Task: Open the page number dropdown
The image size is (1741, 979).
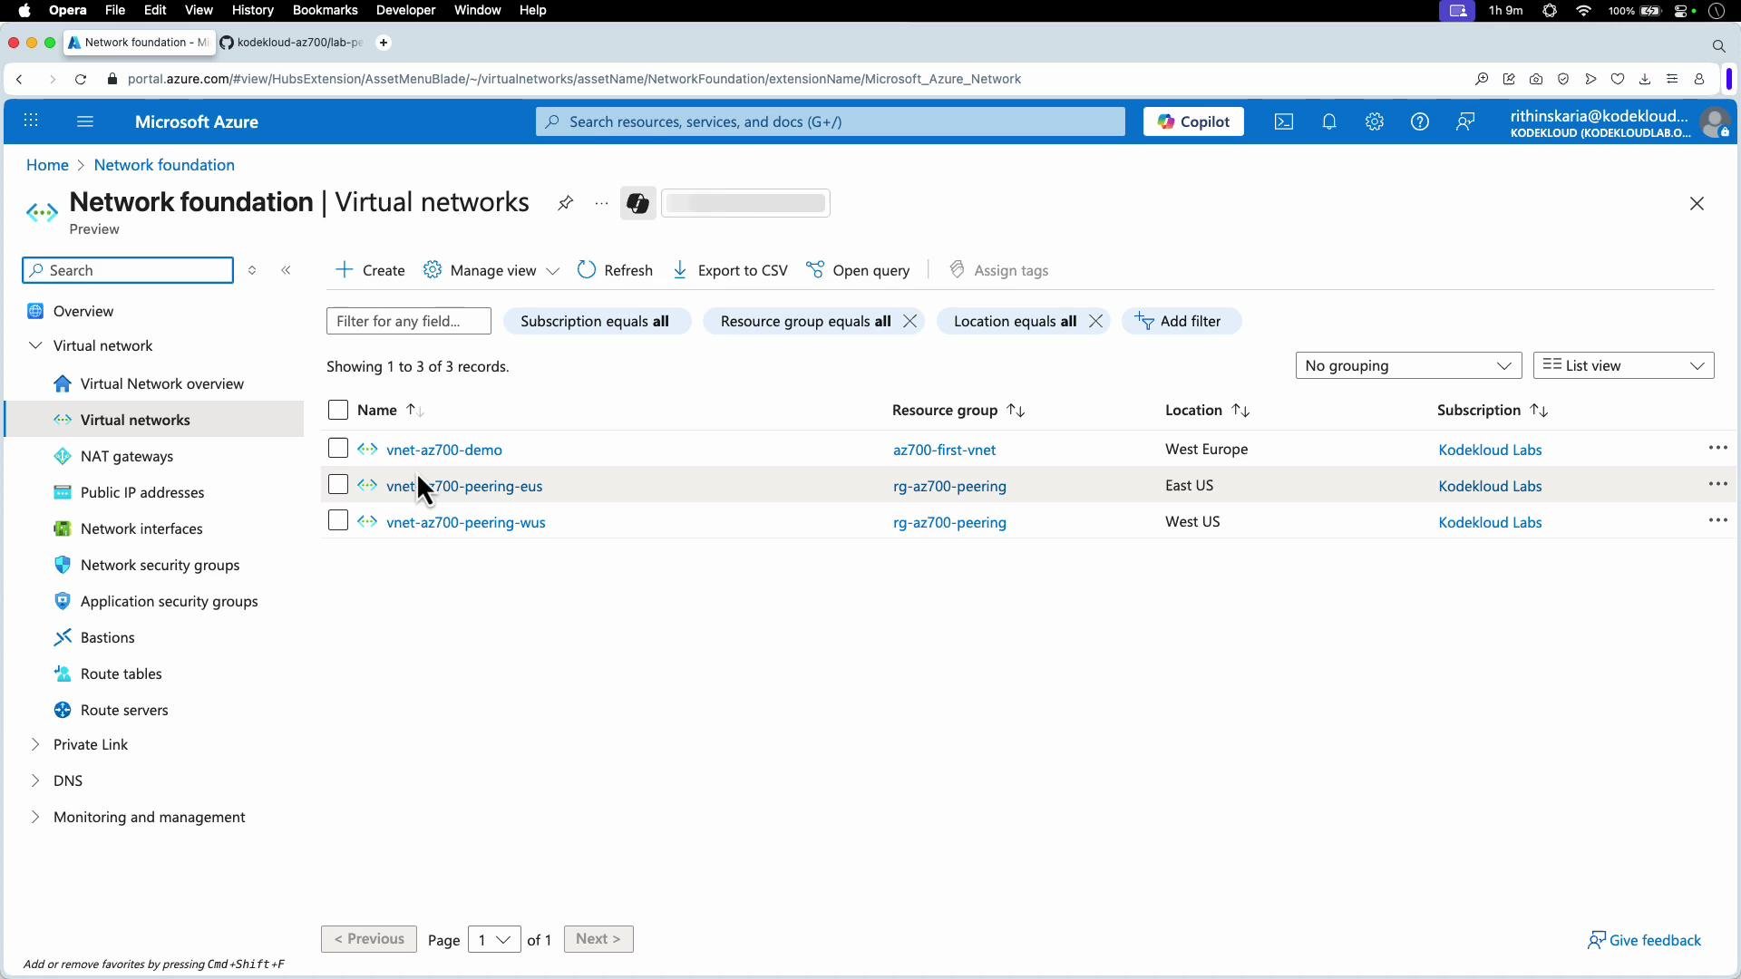Action: pos(494,939)
